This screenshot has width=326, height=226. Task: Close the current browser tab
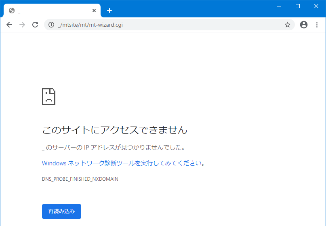click(x=94, y=11)
